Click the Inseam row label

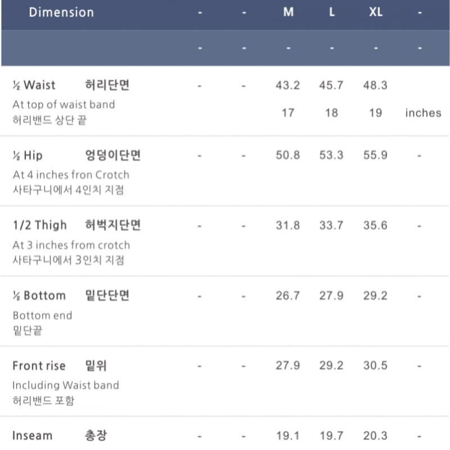coord(32,435)
